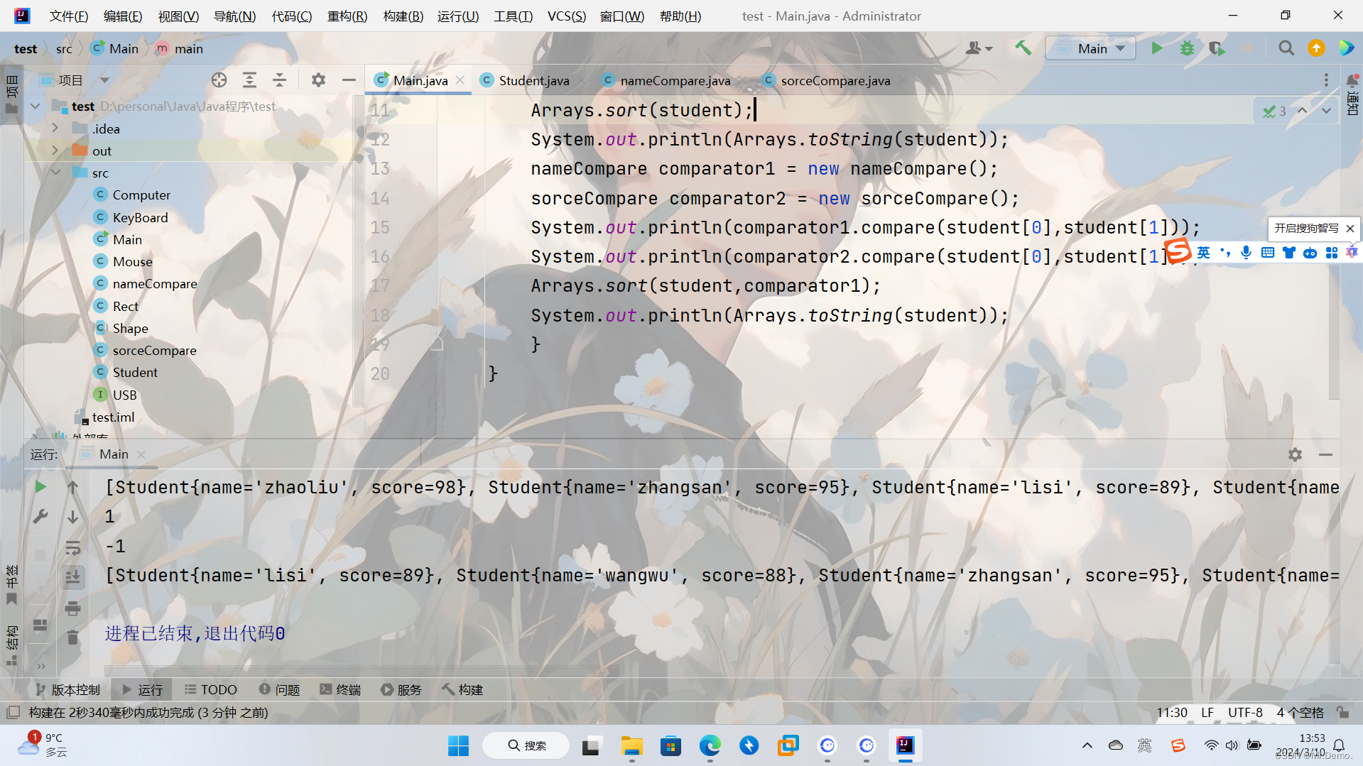This screenshot has width=1363, height=766.
Task: Select opened file target icon in Project panel
Action: (x=219, y=80)
